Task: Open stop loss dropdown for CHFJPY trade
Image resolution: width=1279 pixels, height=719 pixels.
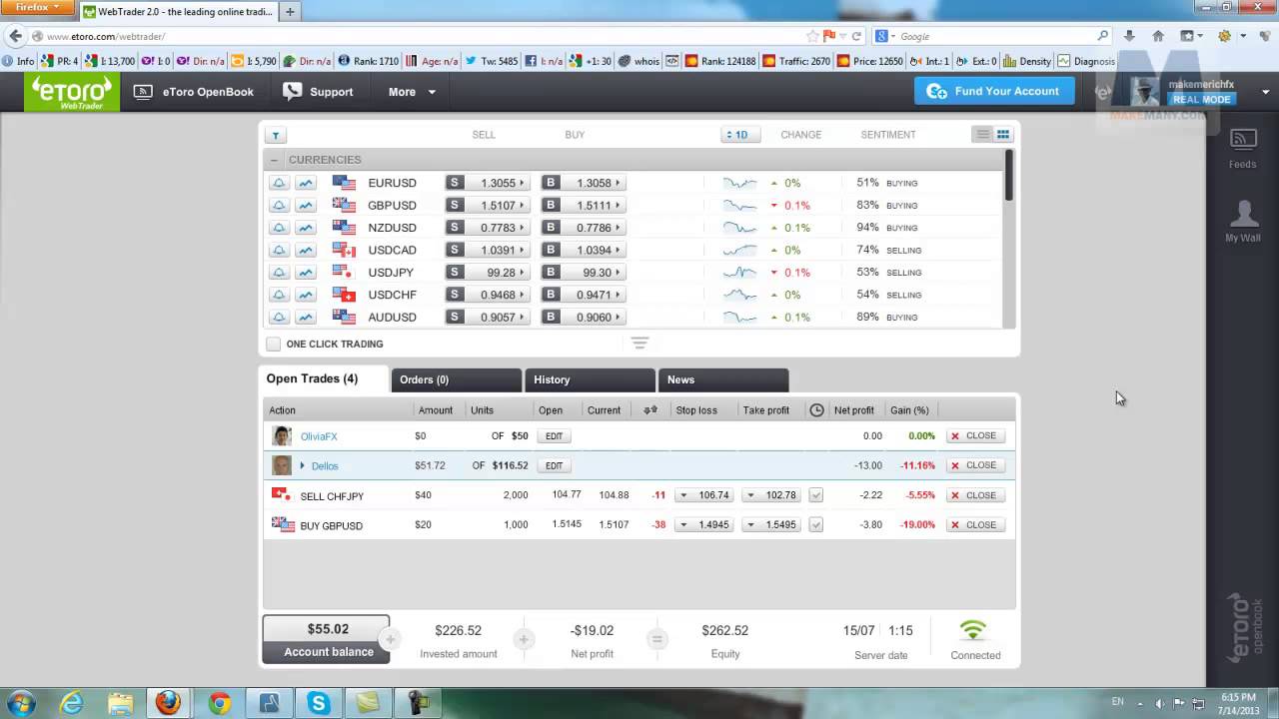Action: point(683,495)
